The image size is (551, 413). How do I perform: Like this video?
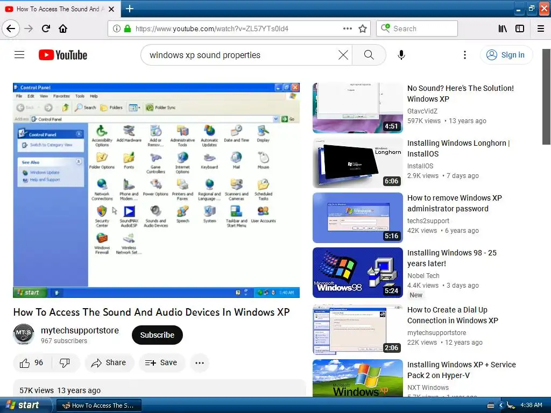[x=32, y=363]
